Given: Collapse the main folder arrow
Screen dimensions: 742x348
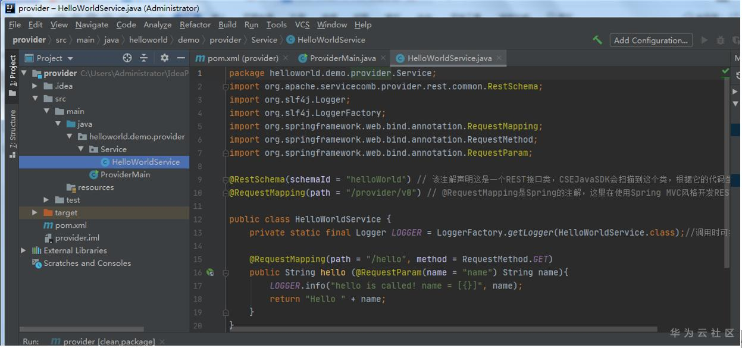Looking at the screenshot, I should point(46,111).
